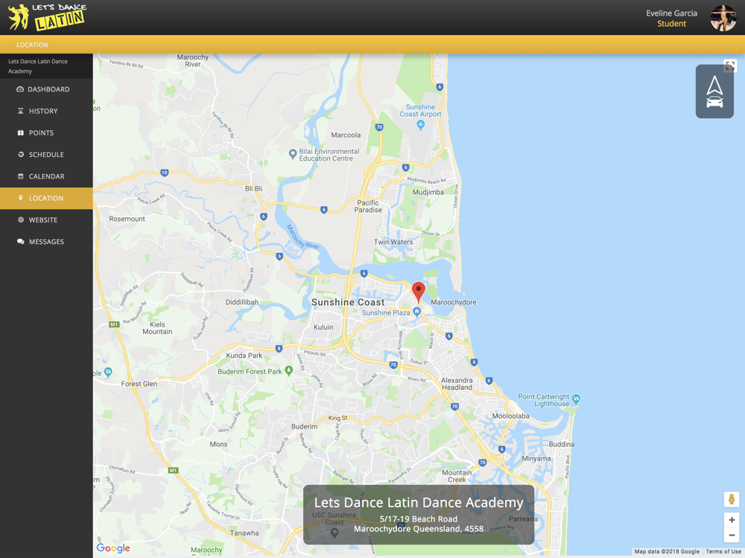745x558 pixels.
Task: Click the Diddillibah map label
Action: 242,302
